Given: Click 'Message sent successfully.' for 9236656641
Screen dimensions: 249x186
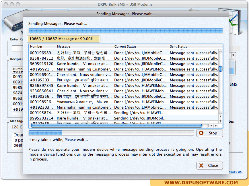Looking at the screenshot, I should point(194,91).
